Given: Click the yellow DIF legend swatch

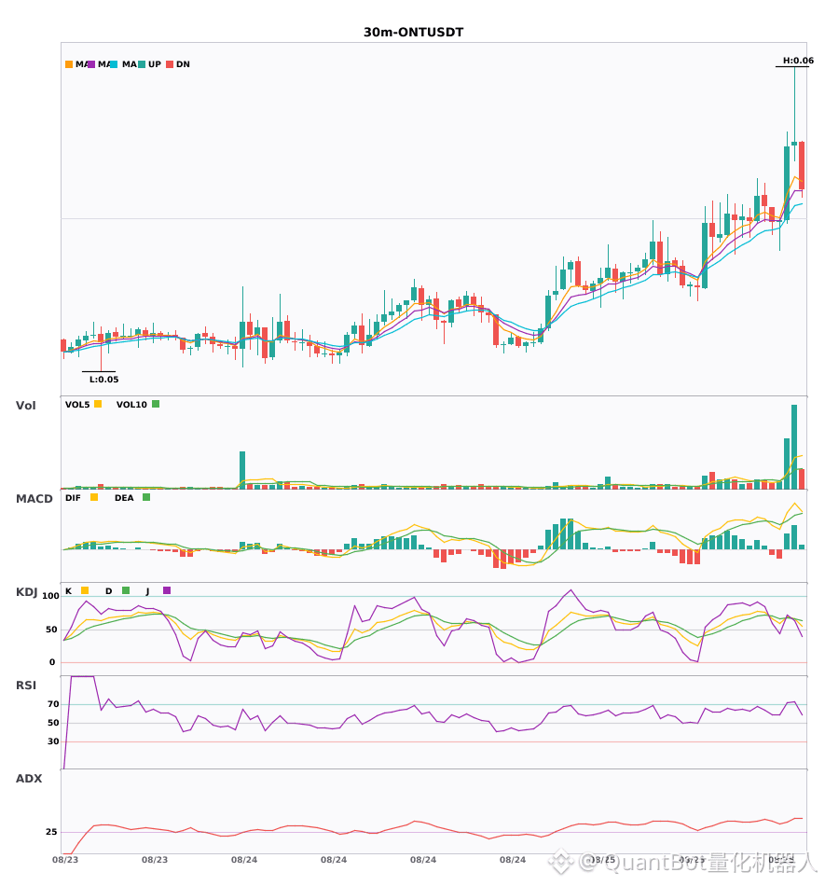Looking at the screenshot, I should (94, 497).
